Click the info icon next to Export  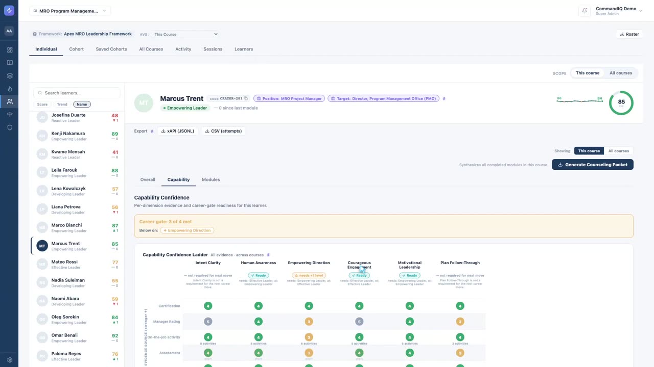point(152,131)
